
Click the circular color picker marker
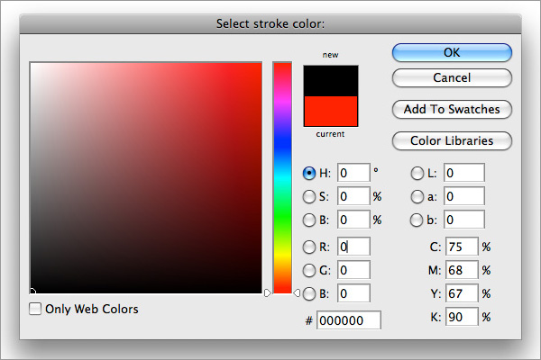point(32,292)
